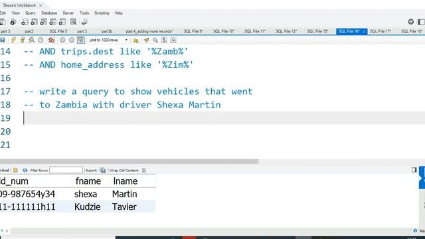Close the SQL File 16 tab

click(364, 32)
